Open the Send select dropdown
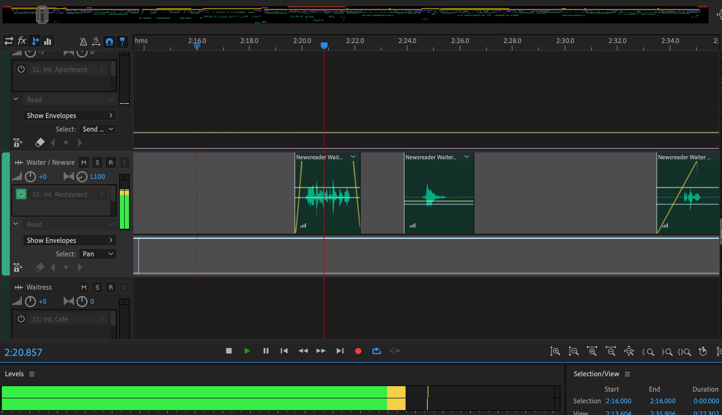This screenshot has height=415, width=722. coord(98,129)
